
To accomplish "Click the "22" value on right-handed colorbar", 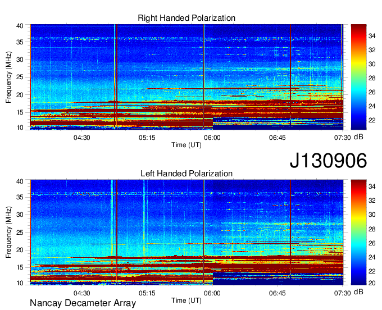I will [x=372, y=120].
